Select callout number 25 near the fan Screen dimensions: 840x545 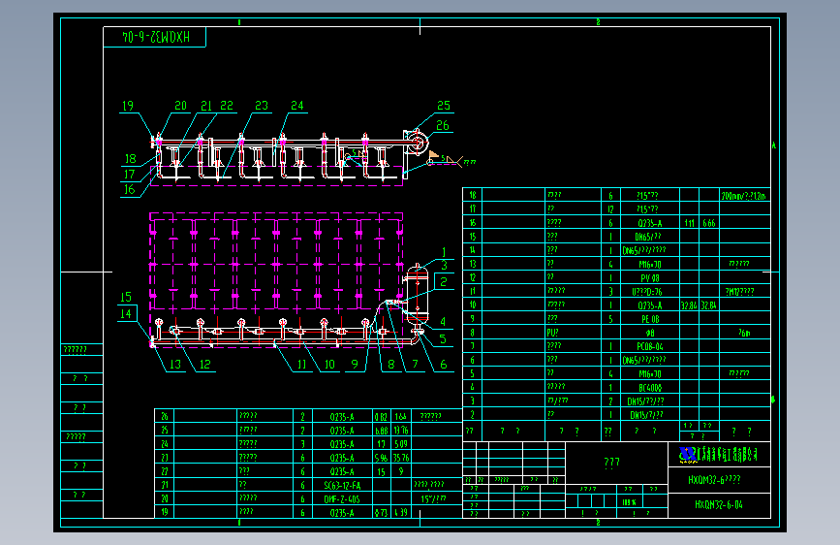[444, 106]
